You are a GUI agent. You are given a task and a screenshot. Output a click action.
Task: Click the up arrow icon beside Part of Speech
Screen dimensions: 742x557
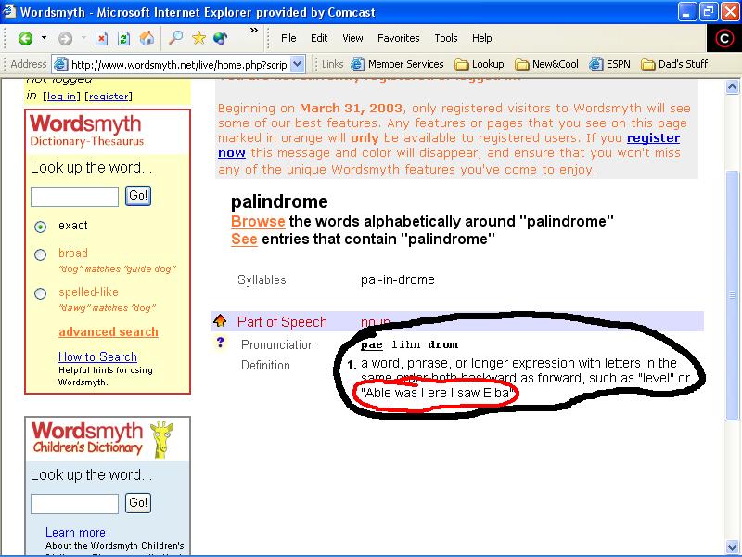point(220,320)
